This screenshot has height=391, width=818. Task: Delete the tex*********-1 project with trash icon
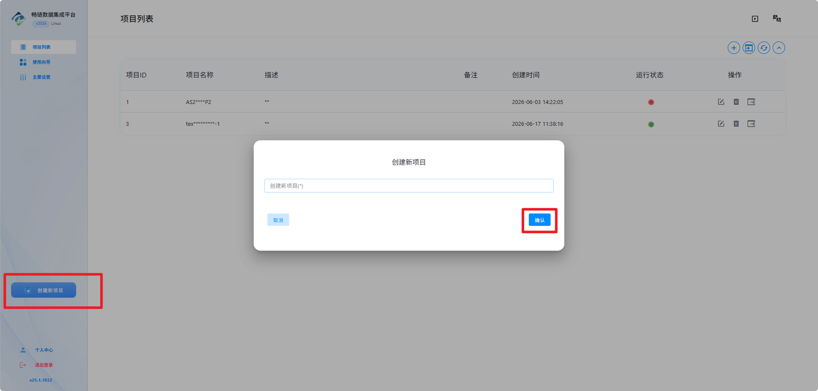(x=736, y=124)
